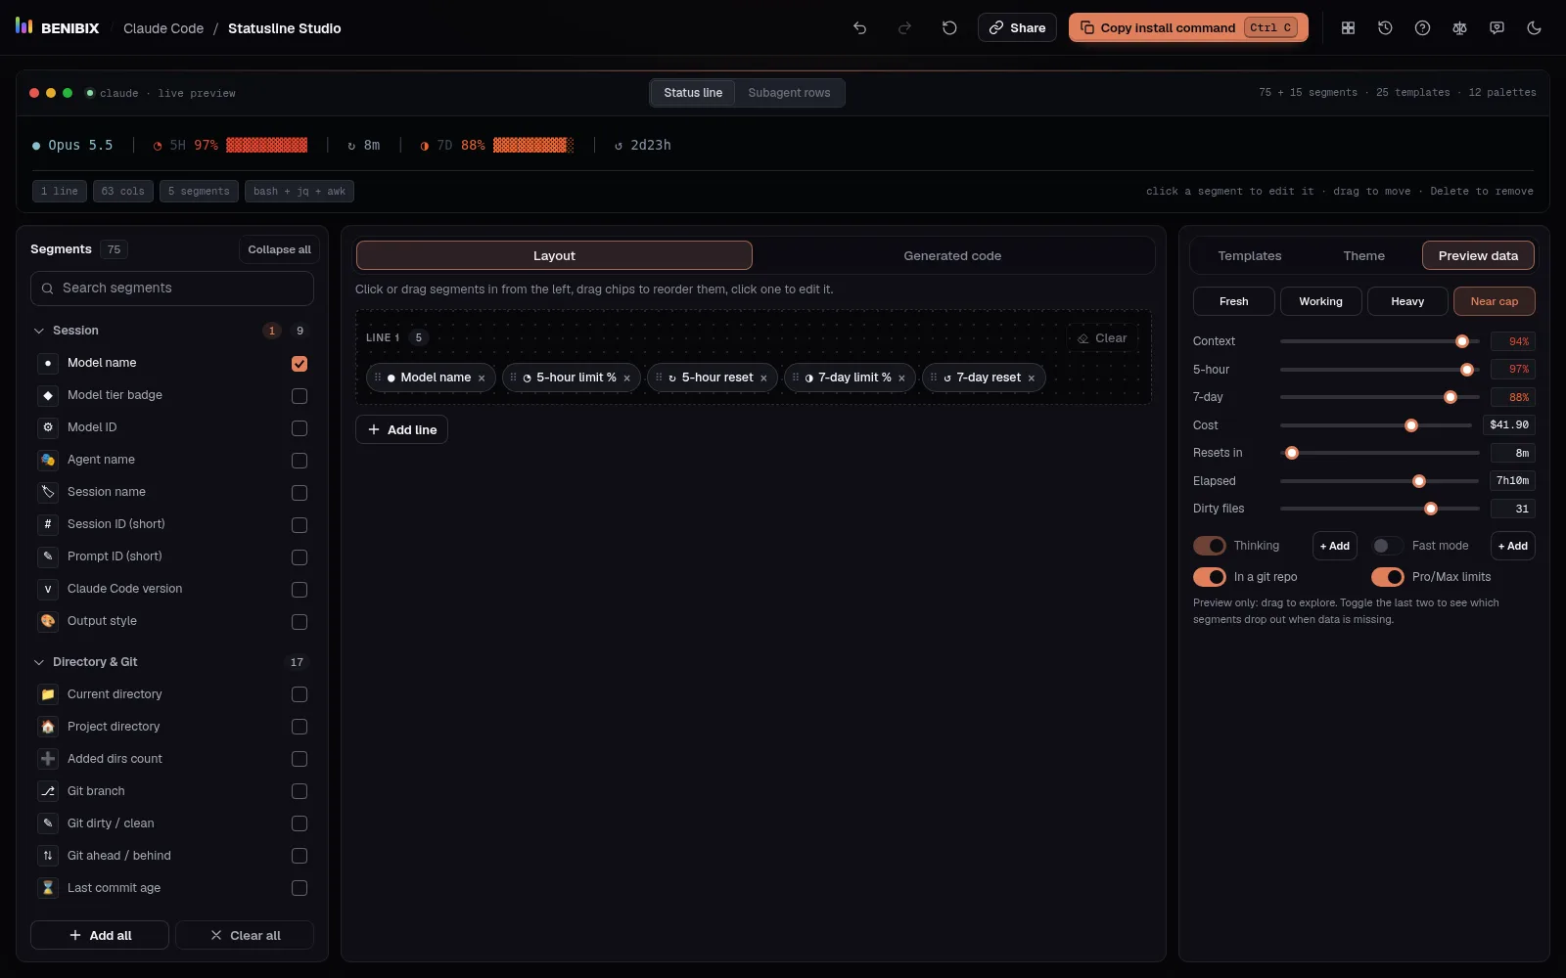Viewport: 1566px width, 978px height.
Task: Click the Collapse all button
Action: pyautogui.click(x=279, y=249)
